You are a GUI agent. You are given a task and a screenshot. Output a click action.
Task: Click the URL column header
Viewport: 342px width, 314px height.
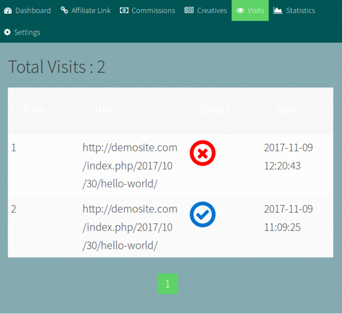point(104,110)
